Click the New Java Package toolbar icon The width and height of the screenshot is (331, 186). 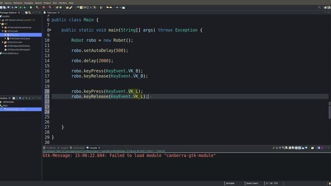pos(57,7)
